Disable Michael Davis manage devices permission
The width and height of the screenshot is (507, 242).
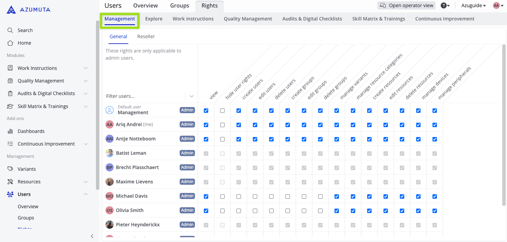point(418,196)
